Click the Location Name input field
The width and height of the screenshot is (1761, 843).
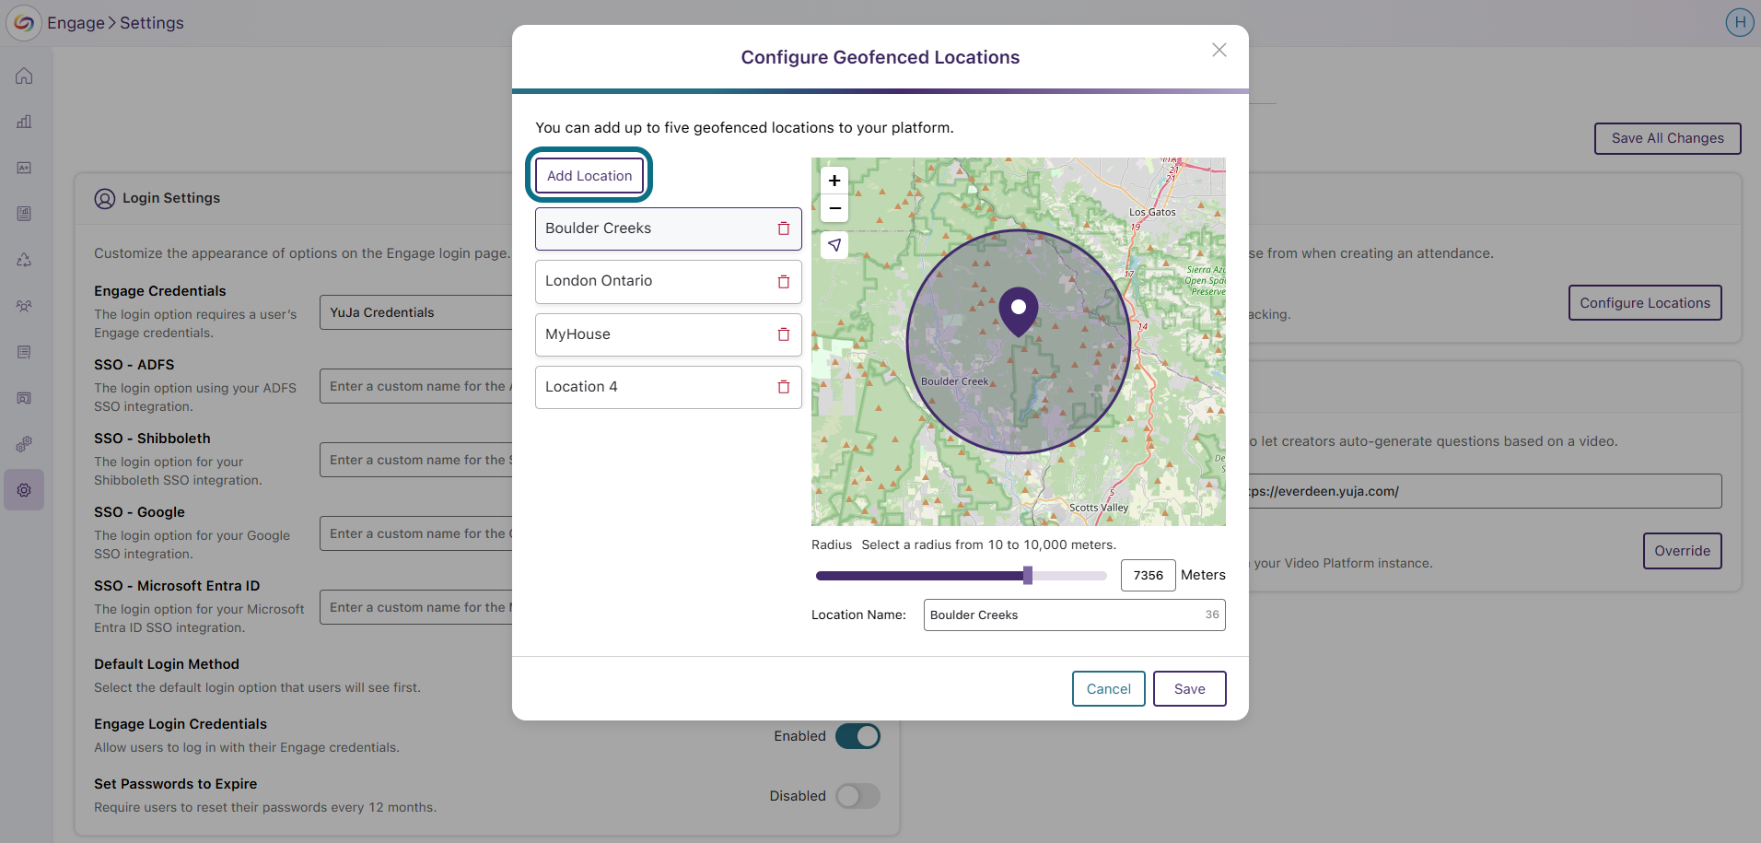pyautogui.click(x=1073, y=615)
